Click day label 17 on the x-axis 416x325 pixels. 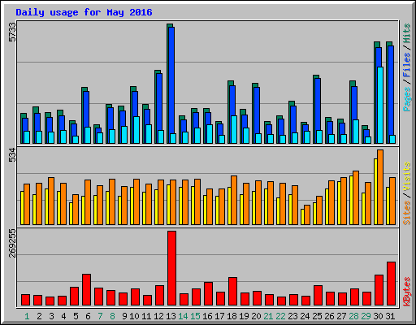(219, 316)
